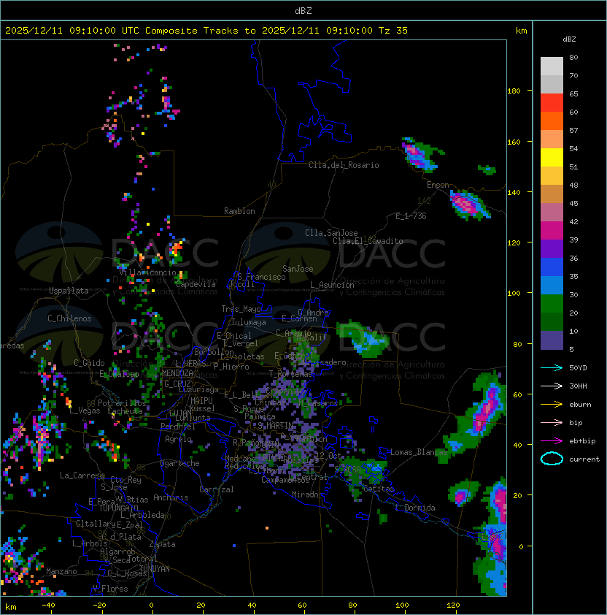
Task: Click the magenta eb+bip arrow icon
Action: click(552, 441)
